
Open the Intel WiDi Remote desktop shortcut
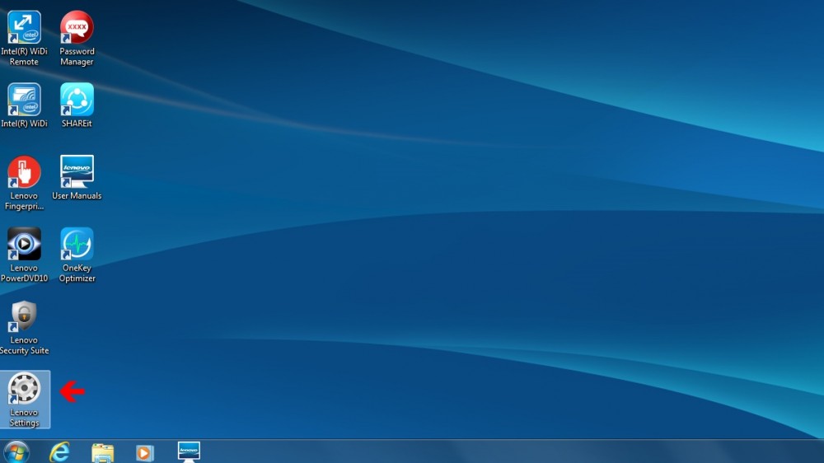tap(24, 27)
